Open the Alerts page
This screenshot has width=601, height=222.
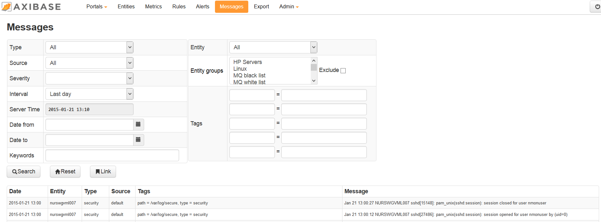(202, 6)
